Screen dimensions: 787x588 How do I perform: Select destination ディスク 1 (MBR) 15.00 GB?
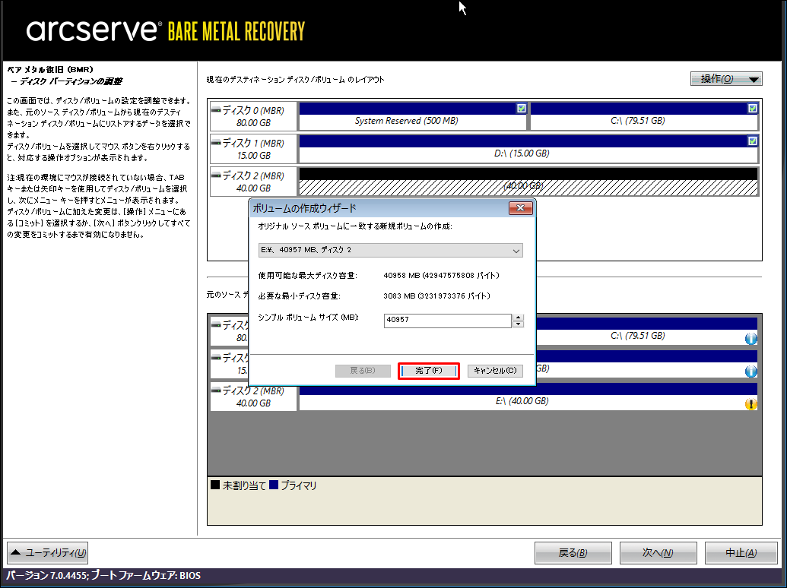pos(253,149)
